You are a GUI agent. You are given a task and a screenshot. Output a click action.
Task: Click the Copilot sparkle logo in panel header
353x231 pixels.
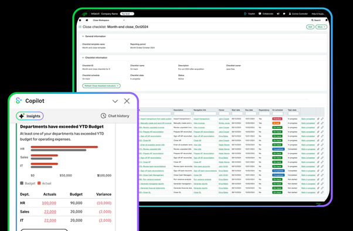pyautogui.click(x=19, y=101)
